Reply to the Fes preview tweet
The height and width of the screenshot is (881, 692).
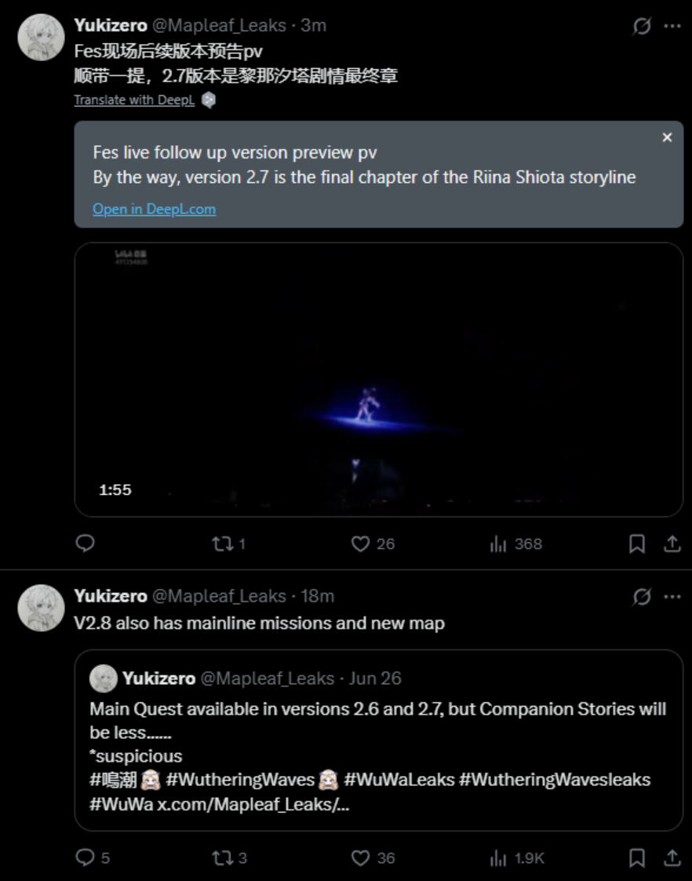pos(86,544)
